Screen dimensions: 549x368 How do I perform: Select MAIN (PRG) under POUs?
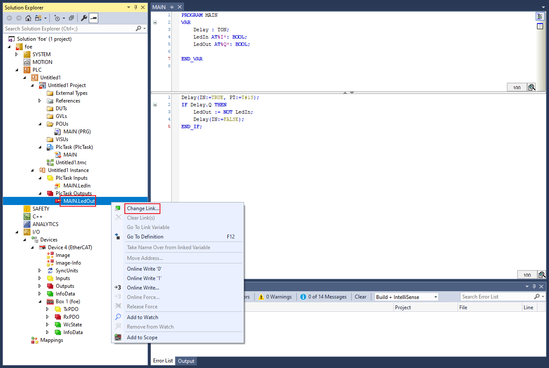tap(77, 132)
